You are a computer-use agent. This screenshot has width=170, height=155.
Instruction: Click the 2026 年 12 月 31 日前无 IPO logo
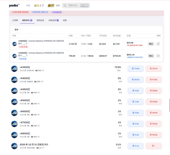[x=14, y=146]
